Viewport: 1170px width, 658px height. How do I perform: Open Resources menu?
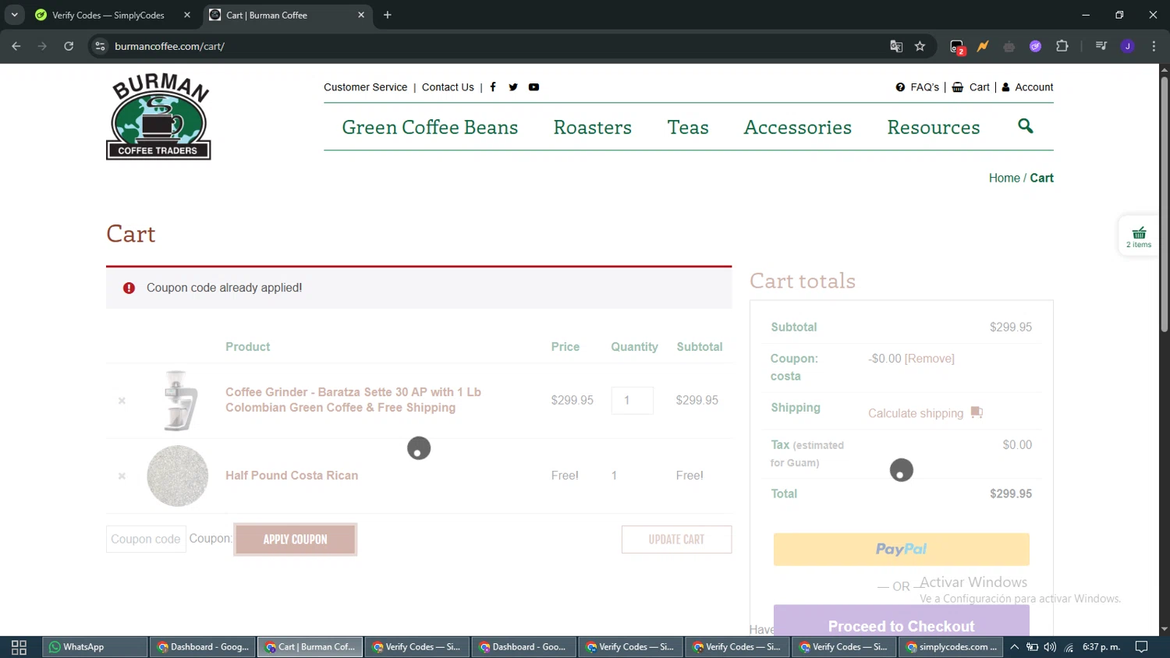click(934, 127)
